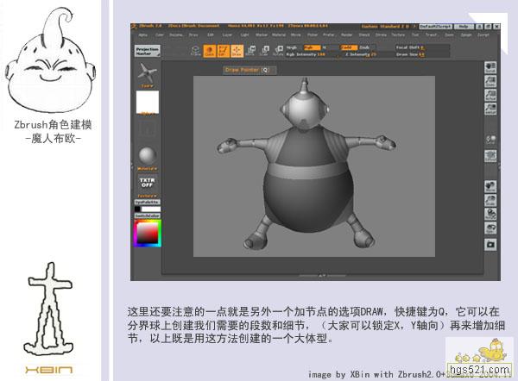
Task: Select the Rotate mode icon in top toolbar
Action: [279, 51]
